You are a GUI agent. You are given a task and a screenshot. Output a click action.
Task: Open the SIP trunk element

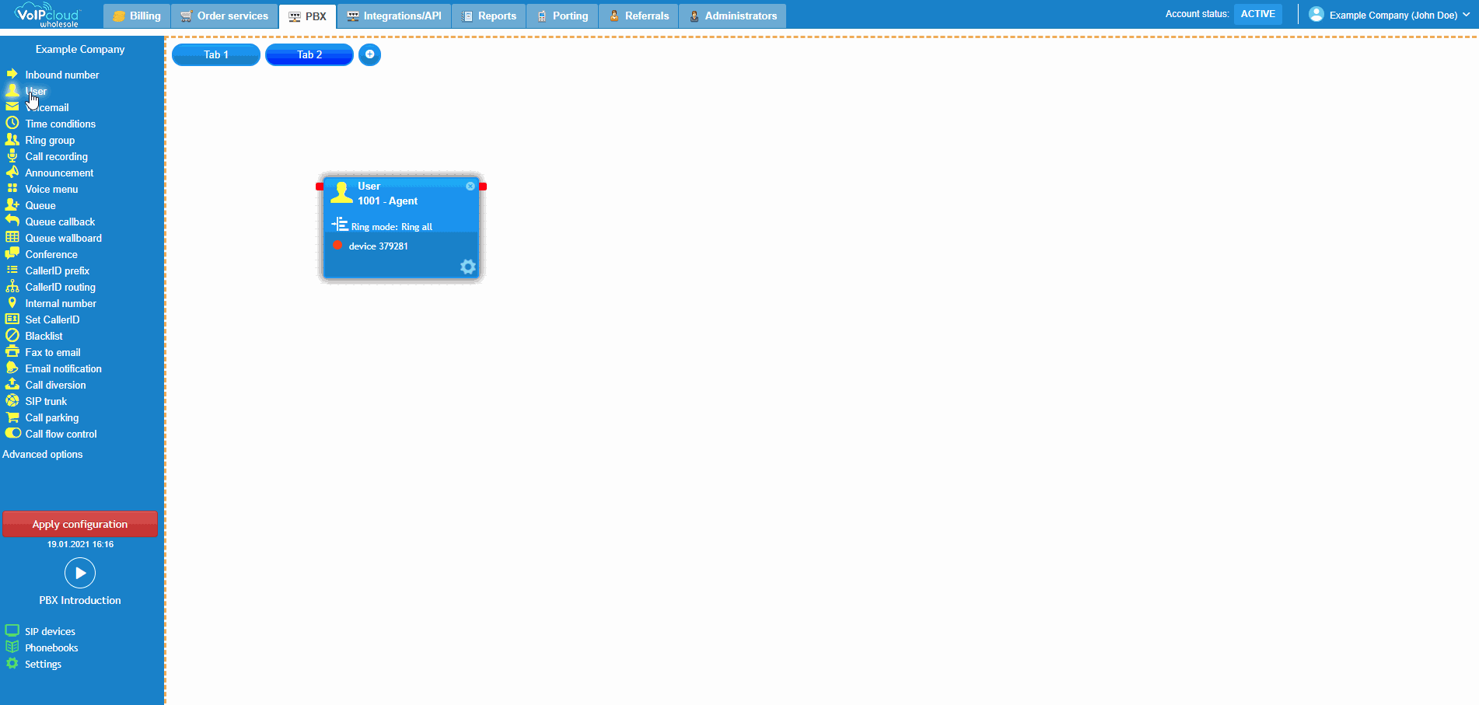pos(45,401)
